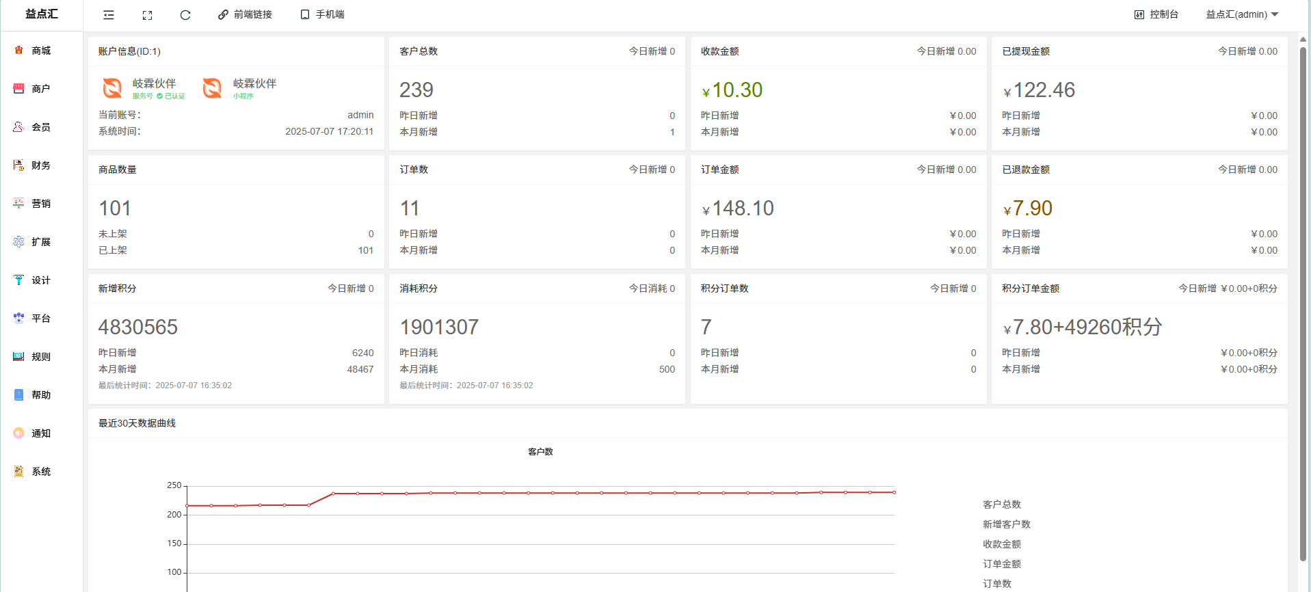This screenshot has width=1311, height=592.
Task: Click the 前端链接 frontend link
Action: point(245,14)
